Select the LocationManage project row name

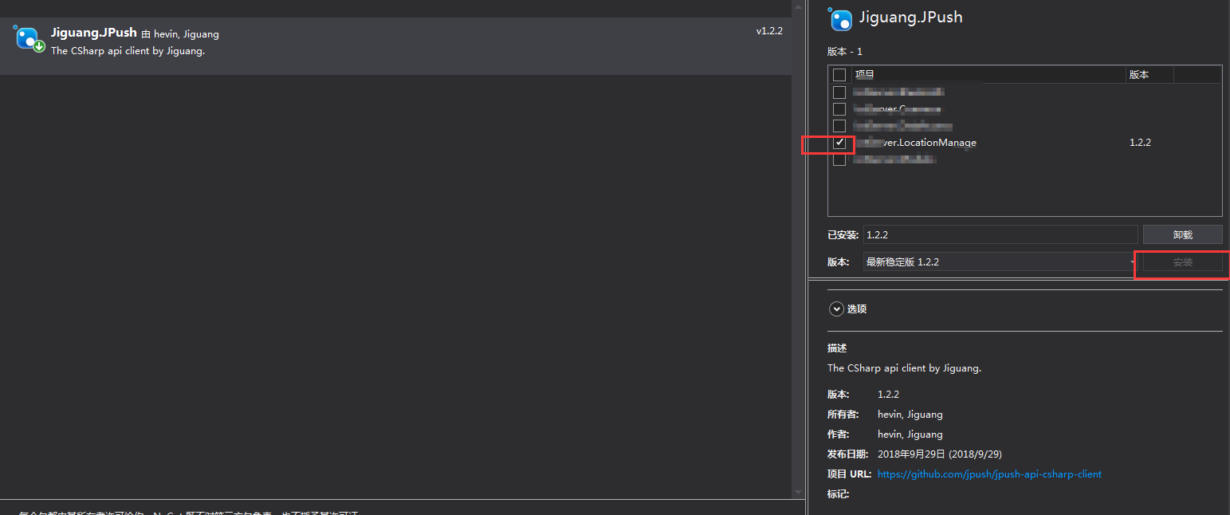tap(915, 143)
